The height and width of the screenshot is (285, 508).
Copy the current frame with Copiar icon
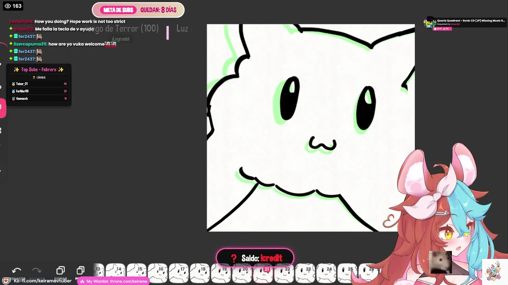[x=60, y=270]
